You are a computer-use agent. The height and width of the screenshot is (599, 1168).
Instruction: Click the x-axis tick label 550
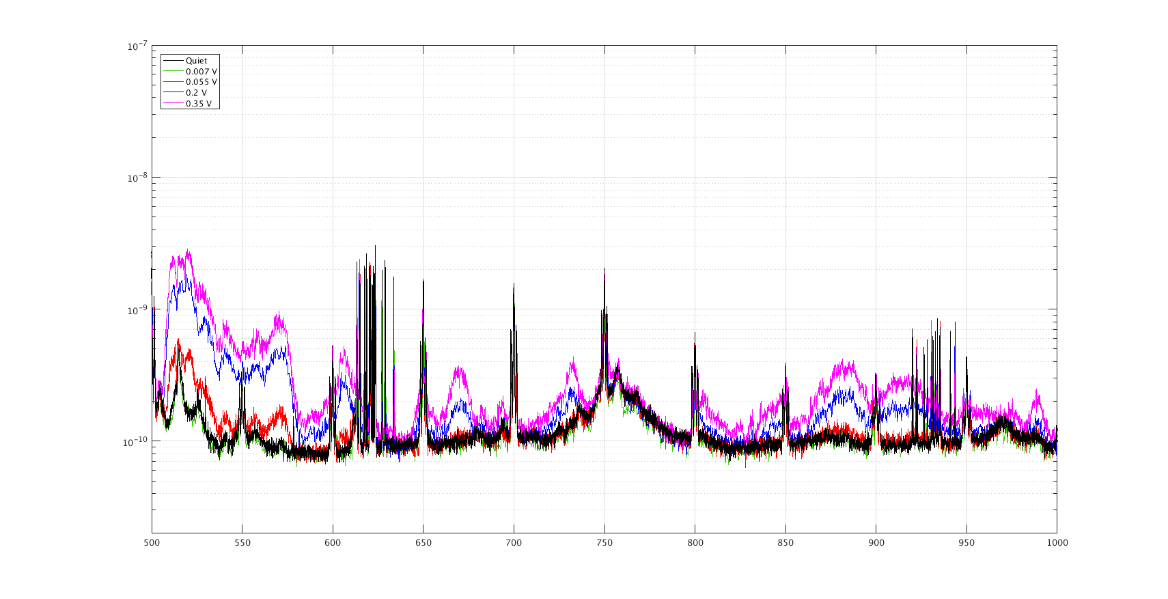click(x=242, y=543)
